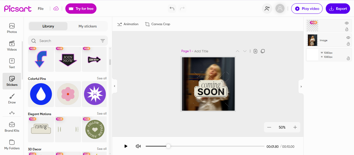
Task: Redo the last action
Action: 182,9
